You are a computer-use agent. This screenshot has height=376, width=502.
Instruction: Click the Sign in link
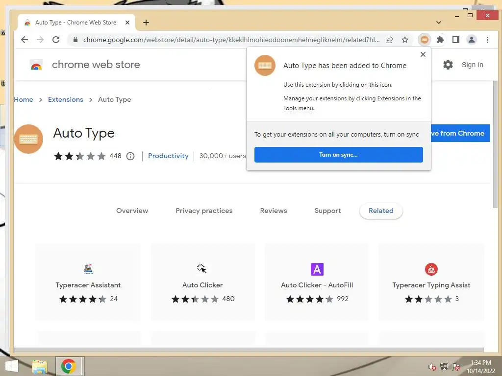(x=472, y=65)
